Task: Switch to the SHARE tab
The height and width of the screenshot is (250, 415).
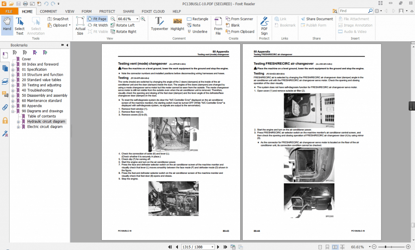Action: tap(128, 11)
